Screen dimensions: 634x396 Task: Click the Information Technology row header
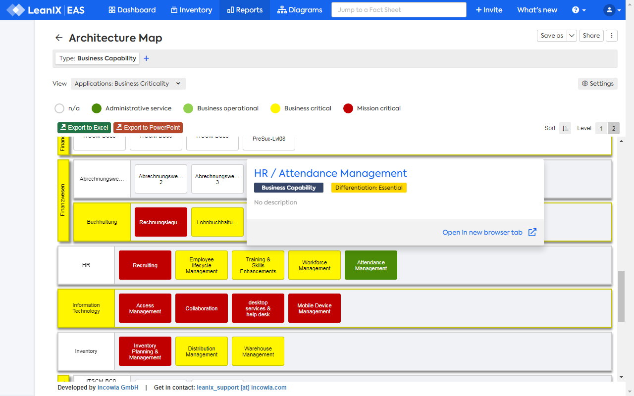86,308
